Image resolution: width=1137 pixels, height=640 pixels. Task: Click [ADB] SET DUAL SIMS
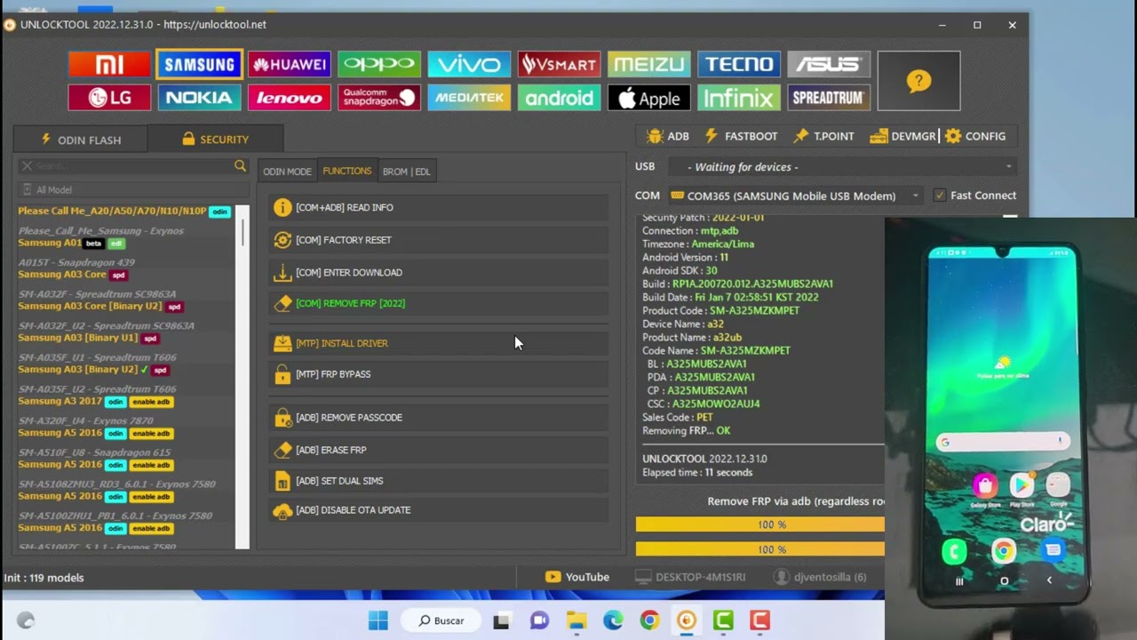click(x=439, y=481)
